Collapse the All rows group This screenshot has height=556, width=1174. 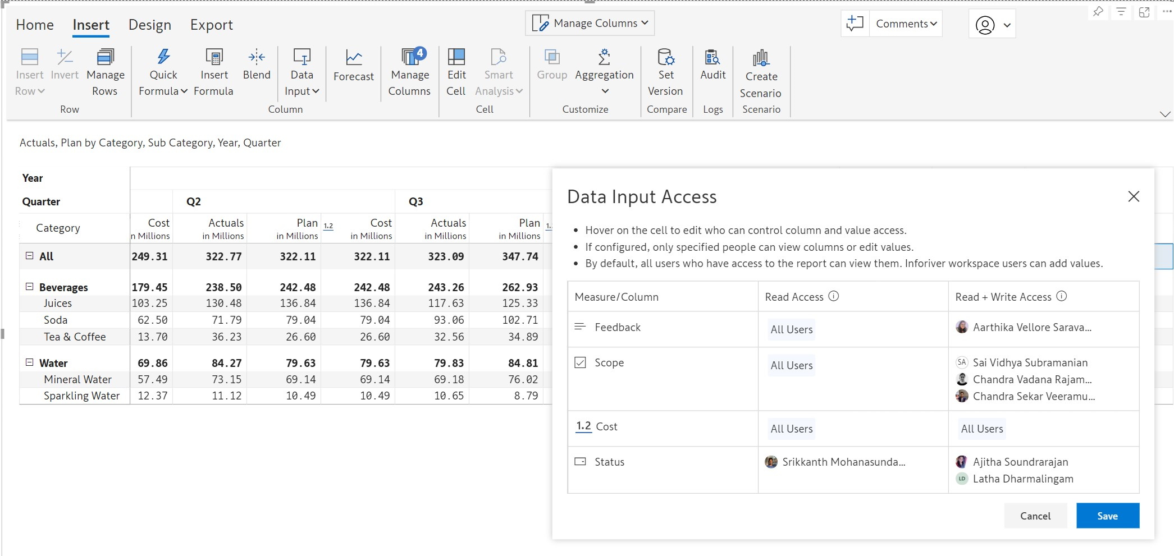pos(29,256)
